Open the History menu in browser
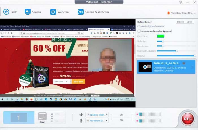Image resolution: width=198 pixels, height=130 pixels. click(12, 26)
